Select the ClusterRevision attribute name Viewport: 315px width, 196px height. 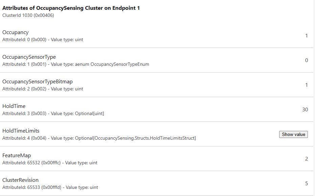point(20,180)
